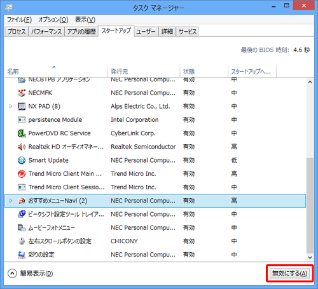Click the Realtek HD audio speaker icon
This screenshot has height=289, width=318.
pos(22,147)
